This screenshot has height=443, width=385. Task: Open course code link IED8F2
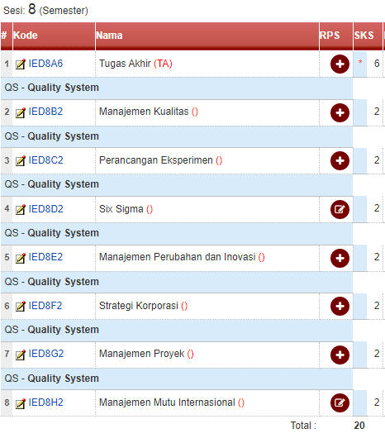tap(45, 306)
